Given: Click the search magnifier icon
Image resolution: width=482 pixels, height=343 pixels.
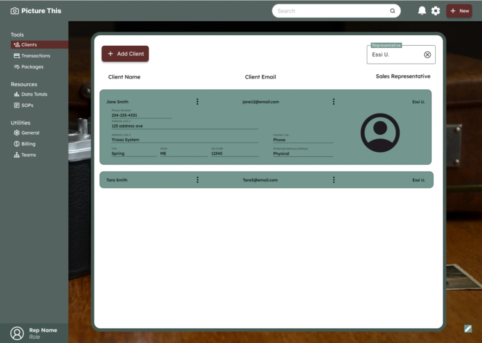Looking at the screenshot, I should point(393,11).
